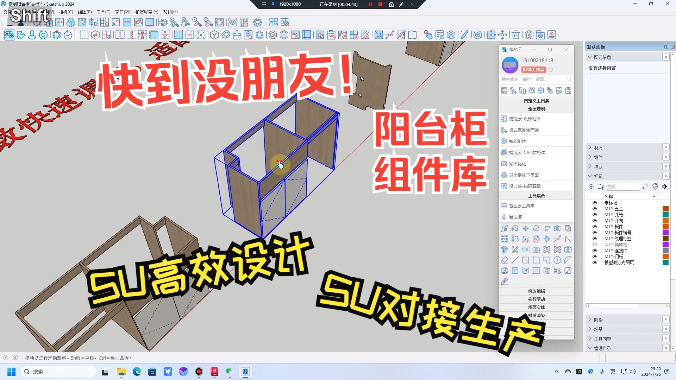Open the 帮助(H) menu
This screenshot has height=380, width=676.
click(170, 12)
